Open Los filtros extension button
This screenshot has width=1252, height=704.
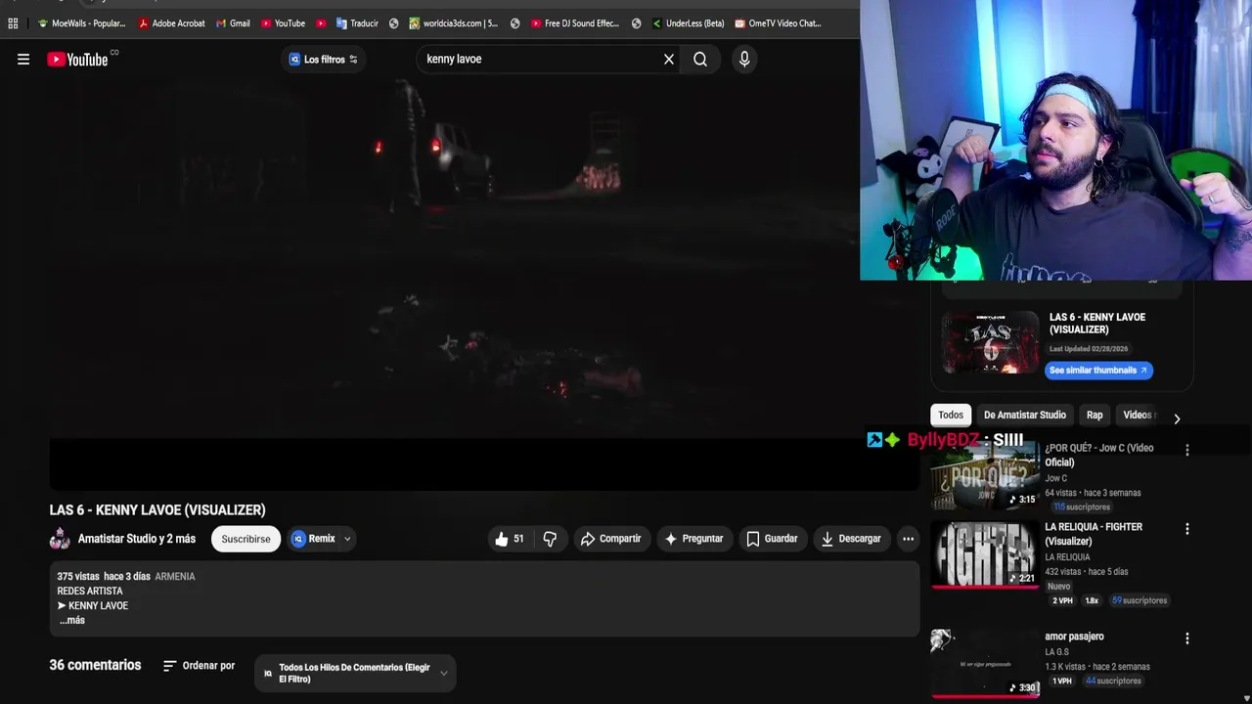click(324, 60)
